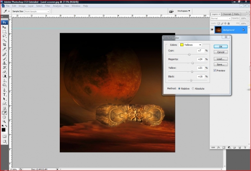Select the Path Selection tool
The width and height of the screenshot is (251, 171).
point(4,99)
